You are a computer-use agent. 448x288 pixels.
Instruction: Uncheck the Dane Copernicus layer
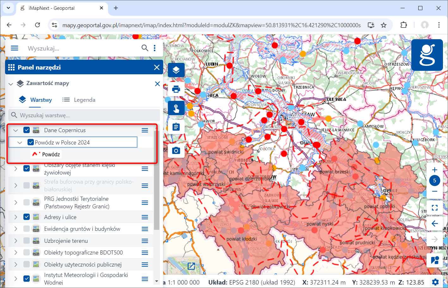tap(27, 130)
